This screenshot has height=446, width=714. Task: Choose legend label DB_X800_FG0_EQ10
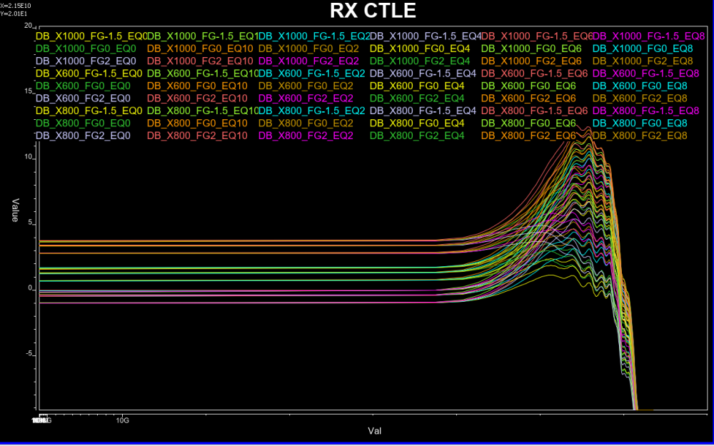[196, 123]
